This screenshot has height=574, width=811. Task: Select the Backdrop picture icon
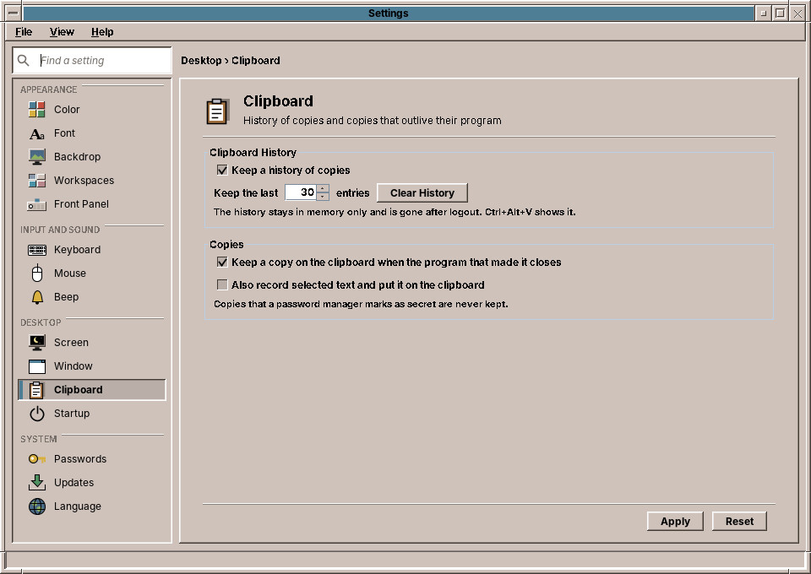tap(36, 157)
